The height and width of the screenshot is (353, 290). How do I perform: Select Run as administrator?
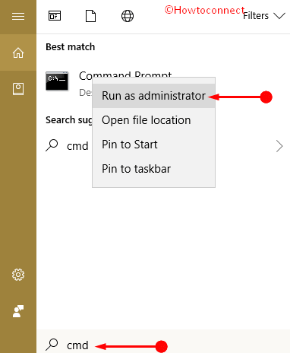[153, 96]
